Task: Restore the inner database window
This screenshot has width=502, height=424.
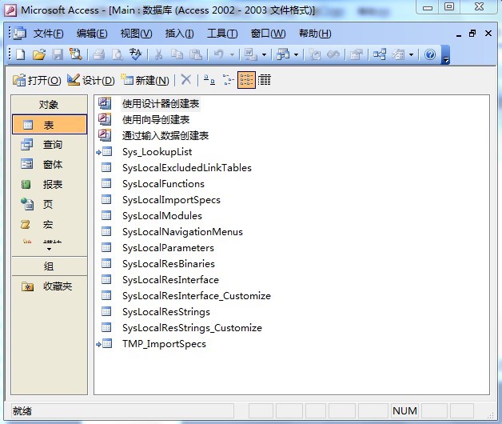Action: pyautogui.click(x=472, y=34)
